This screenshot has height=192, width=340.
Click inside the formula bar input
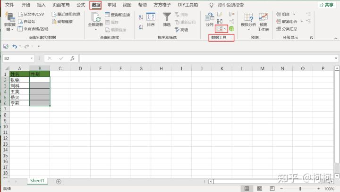206,58
